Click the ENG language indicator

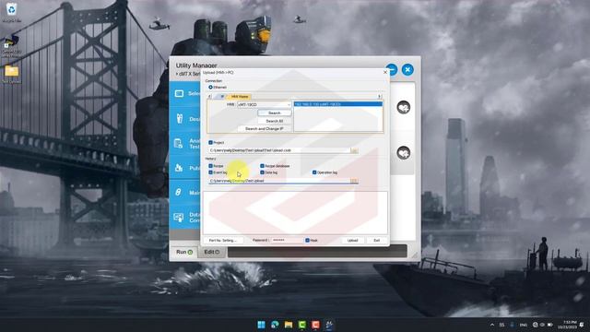click(x=523, y=325)
